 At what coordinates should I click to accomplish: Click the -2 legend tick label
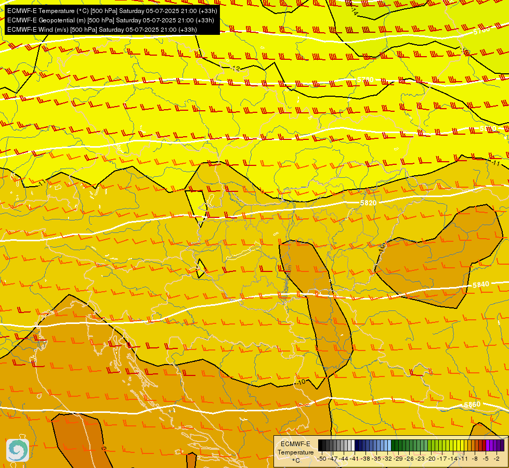497,459
